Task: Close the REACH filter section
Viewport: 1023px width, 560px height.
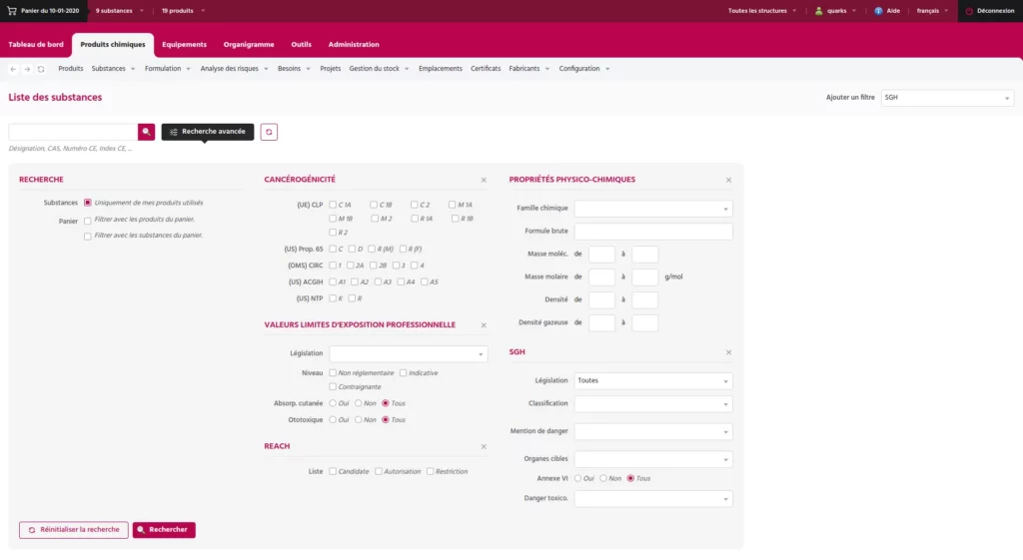Action: [x=484, y=447]
